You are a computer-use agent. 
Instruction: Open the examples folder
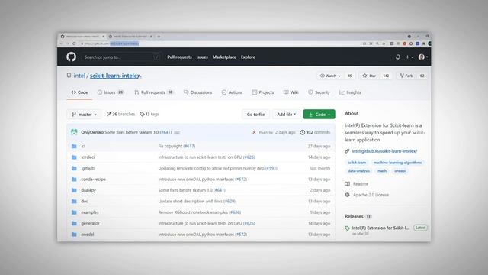pos(90,212)
